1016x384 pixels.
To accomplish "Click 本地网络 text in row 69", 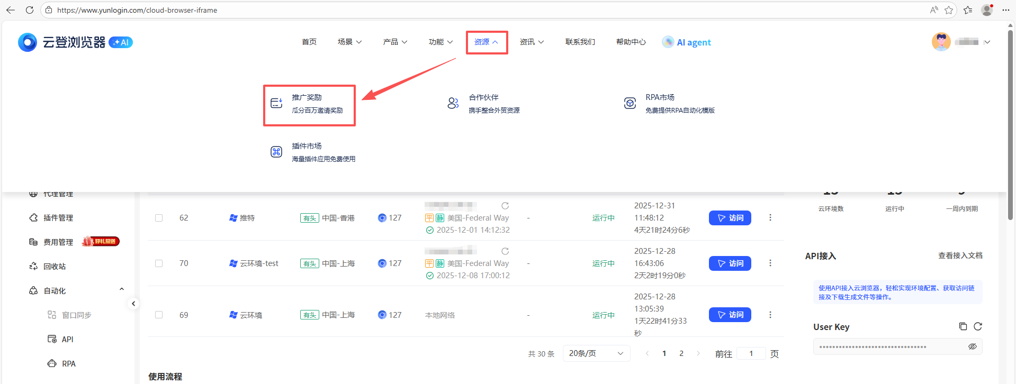I will tap(440, 315).
